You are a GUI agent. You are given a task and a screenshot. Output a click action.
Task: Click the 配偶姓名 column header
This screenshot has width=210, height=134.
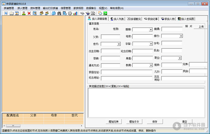pyautogui.click(x=13, y=115)
